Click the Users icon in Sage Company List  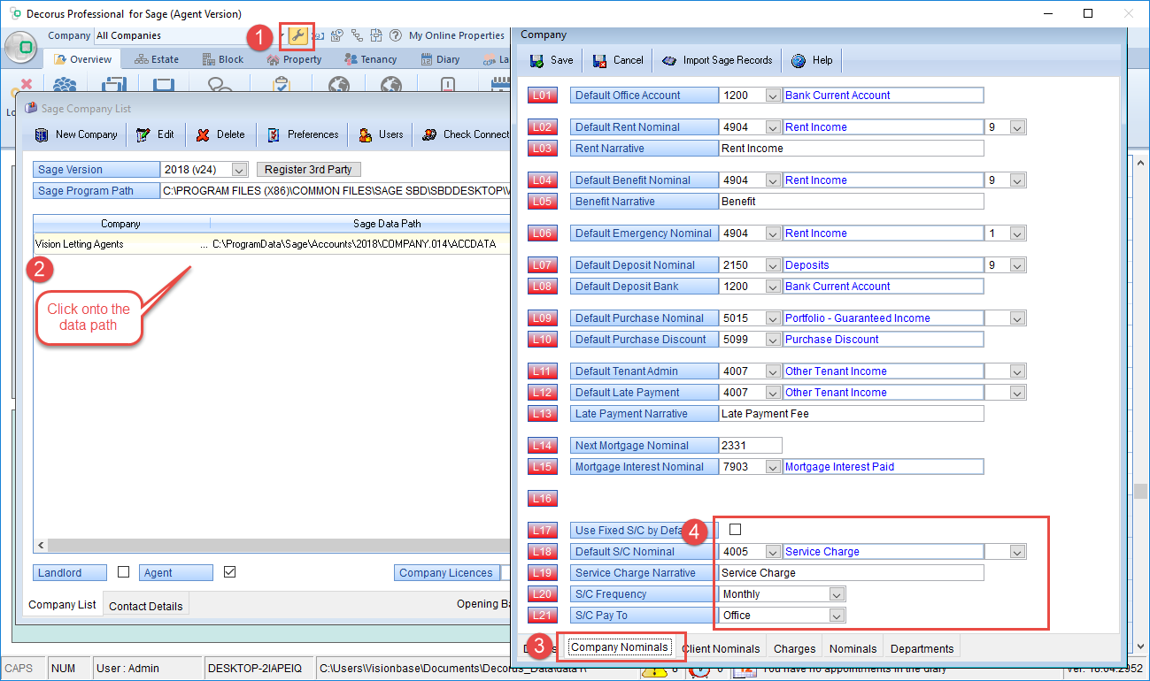coord(365,134)
